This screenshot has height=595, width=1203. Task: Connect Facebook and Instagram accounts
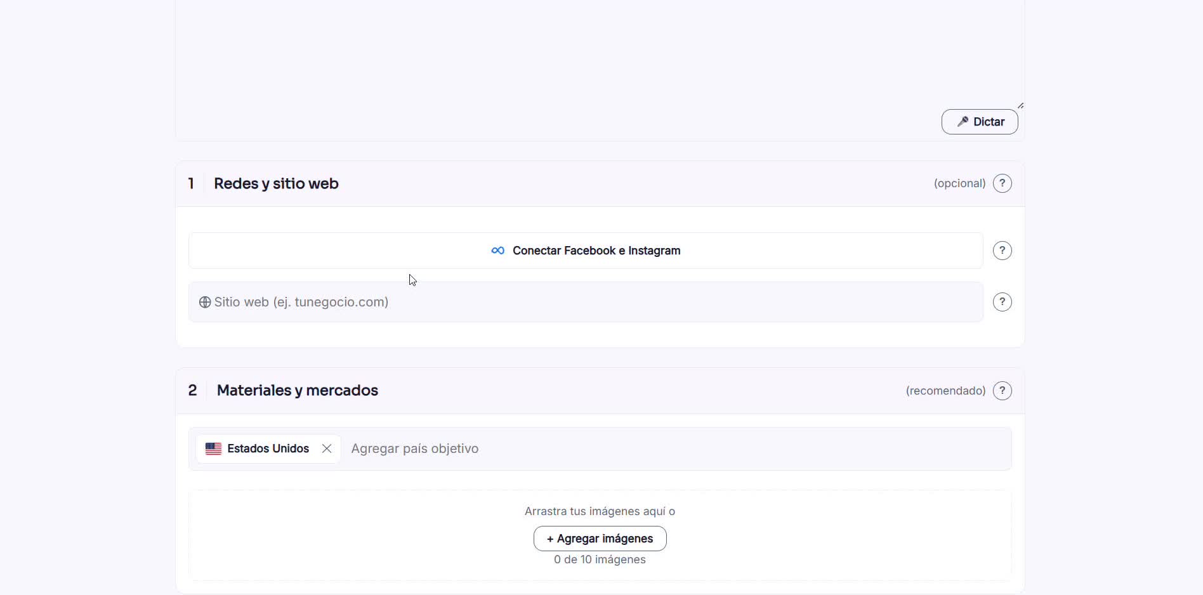(586, 251)
